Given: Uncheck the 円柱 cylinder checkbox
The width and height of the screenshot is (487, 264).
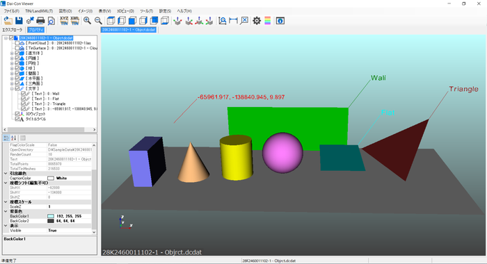Looking at the screenshot, I should tap(17, 63).
